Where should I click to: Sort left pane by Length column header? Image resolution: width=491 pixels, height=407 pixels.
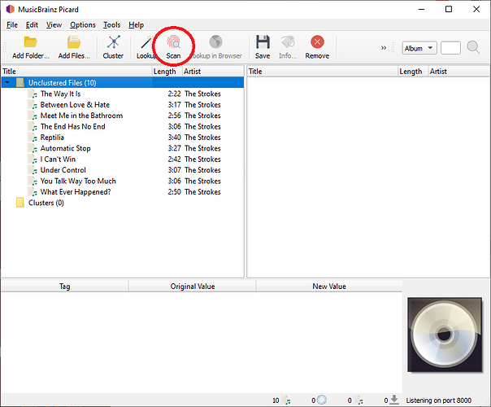click(167, 71)
